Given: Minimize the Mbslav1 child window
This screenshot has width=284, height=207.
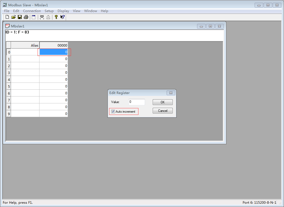Looking at the screenshot, I should (201, 26).
